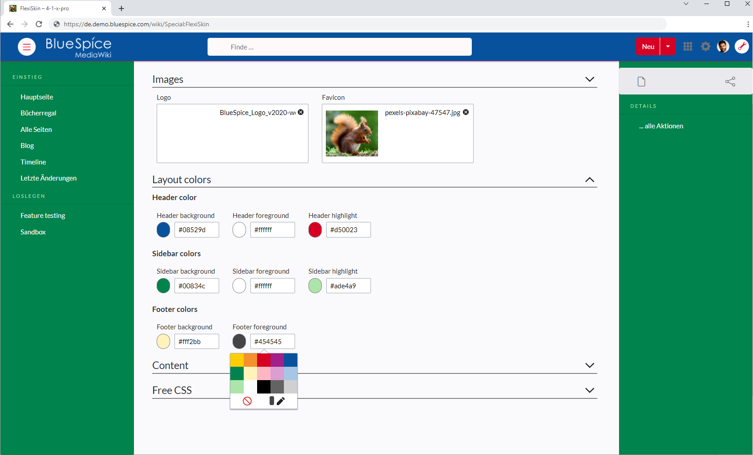Go to Letzte Änderungen in the sidebar
This screenshot has width=753, height=455.
coord(48,178)
